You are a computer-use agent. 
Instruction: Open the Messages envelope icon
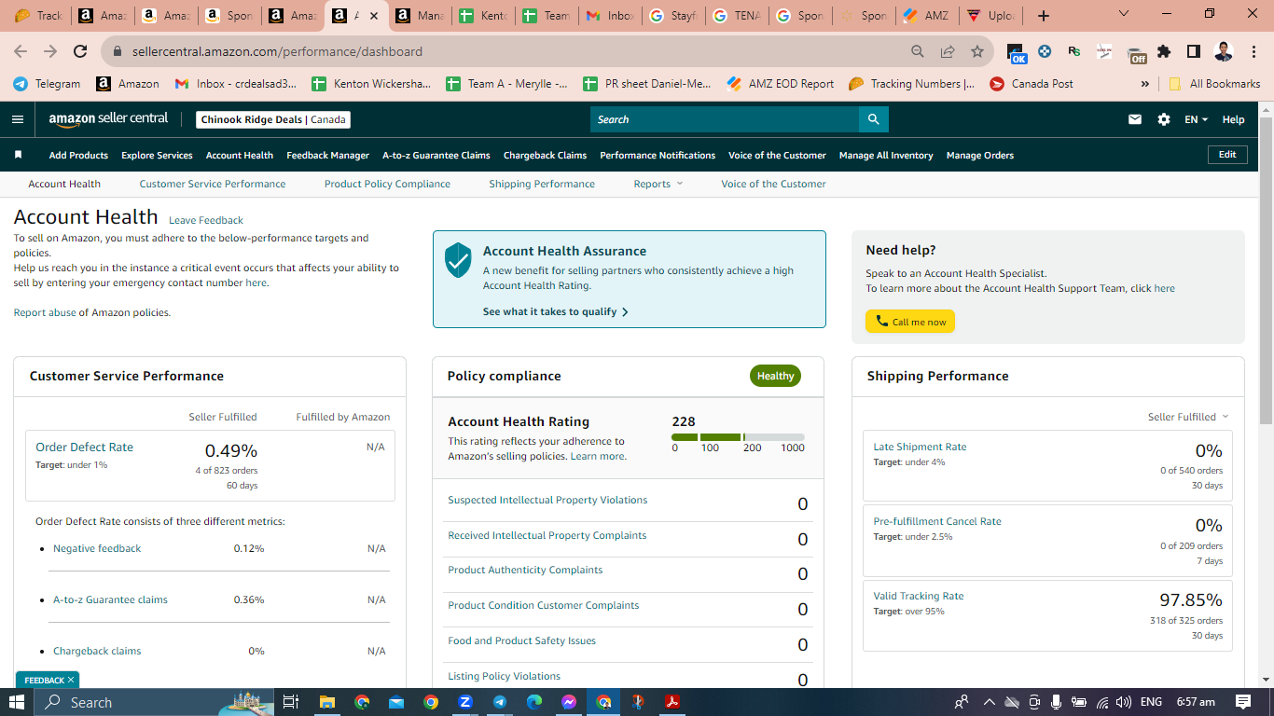point(1135,119)
